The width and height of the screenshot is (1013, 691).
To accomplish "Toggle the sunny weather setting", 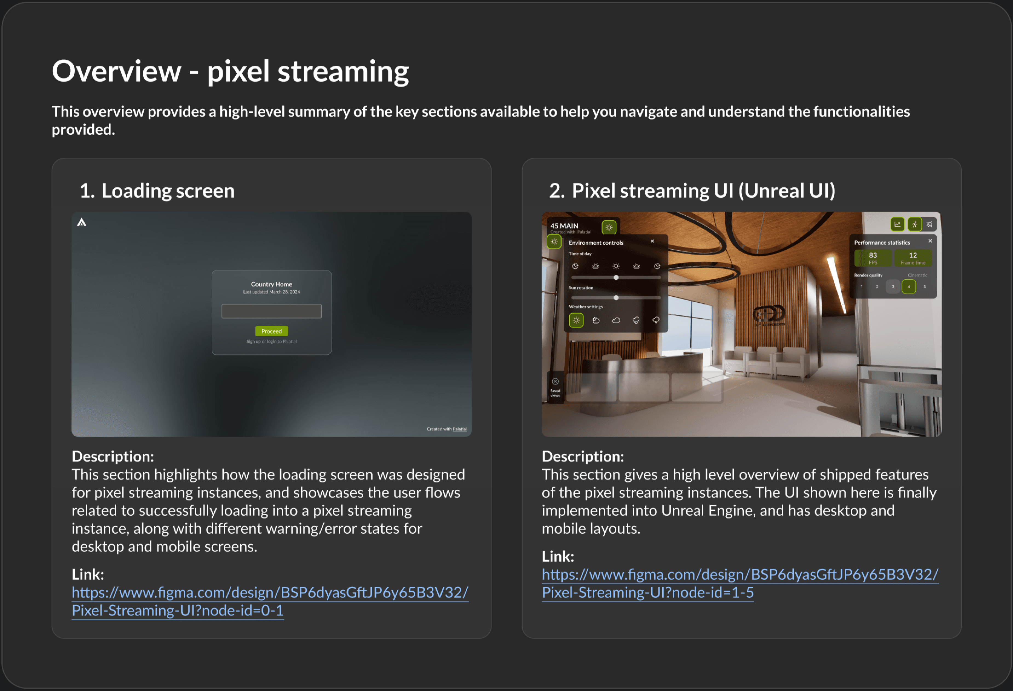I will (x=576, y=320).
